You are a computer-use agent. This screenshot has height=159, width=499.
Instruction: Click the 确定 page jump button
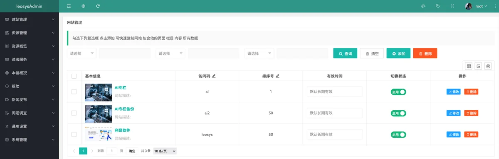coord(132,151)
